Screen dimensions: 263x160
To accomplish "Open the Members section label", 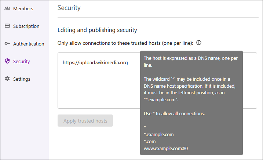I will click(x=23, y=8).
